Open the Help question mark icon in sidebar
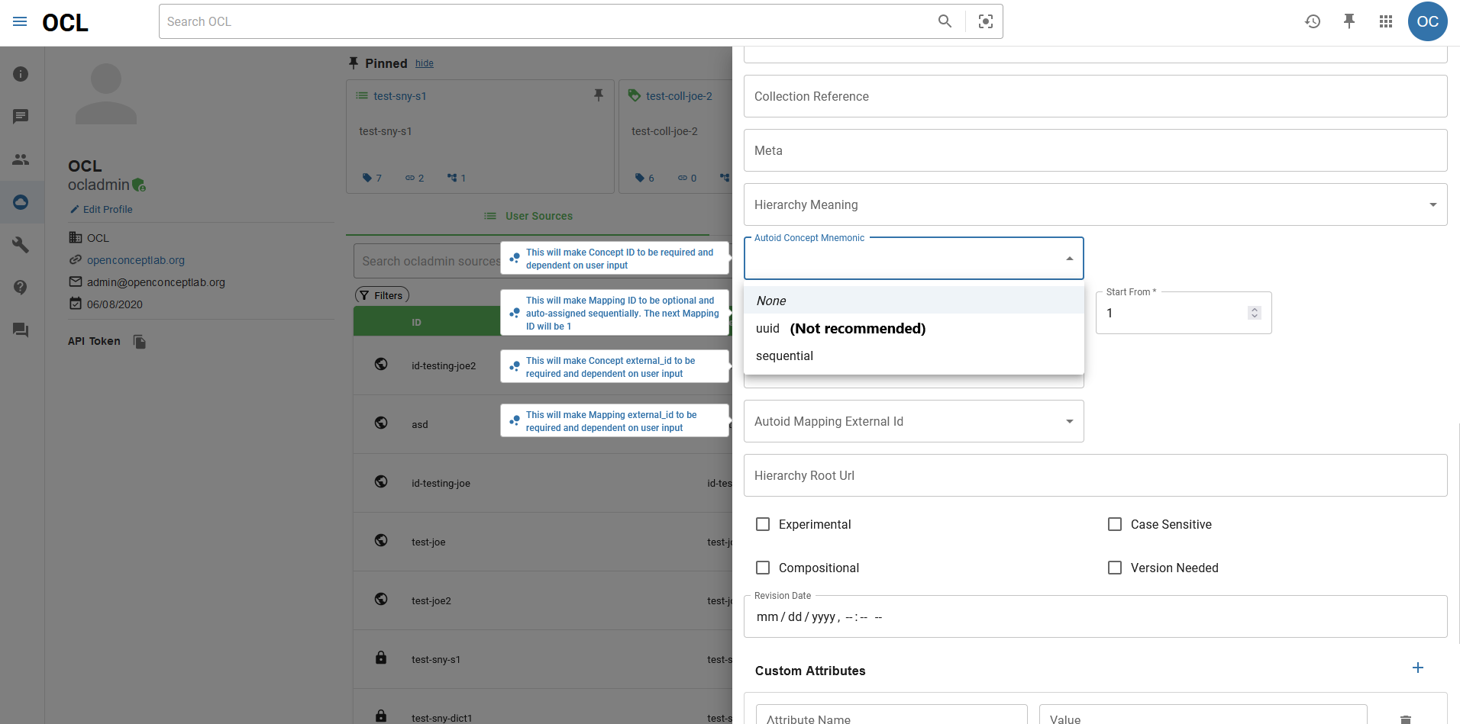 [21, 288]
